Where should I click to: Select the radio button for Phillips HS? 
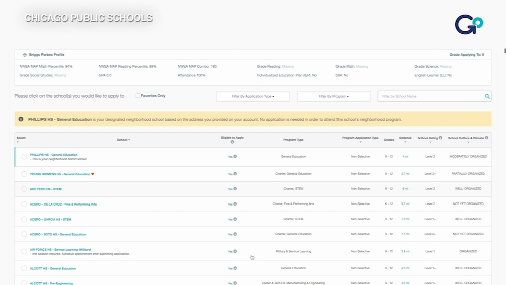tap(24, 157)
